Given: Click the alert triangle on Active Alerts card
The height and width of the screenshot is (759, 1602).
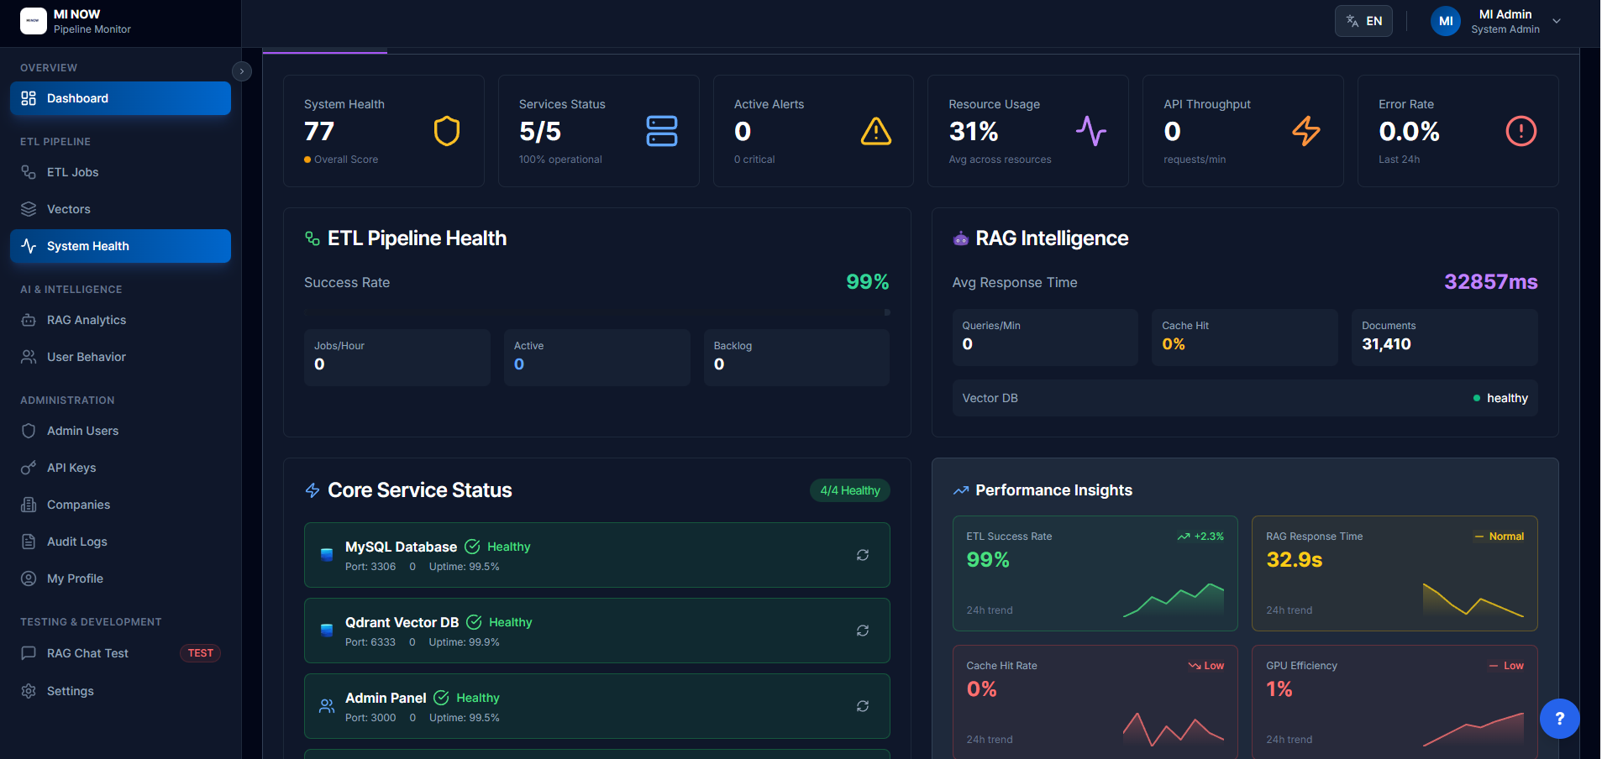Looking at the screenshot, I should 875,131.
